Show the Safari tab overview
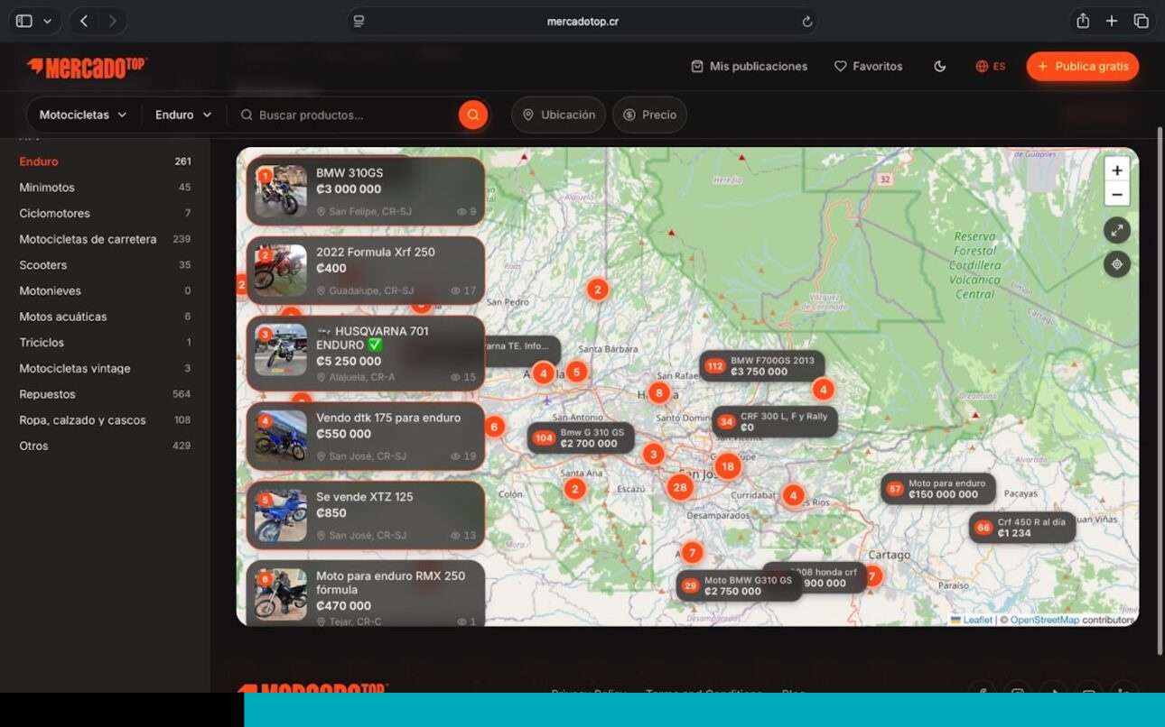This screenshot has height=727, width=1165. point(1142,21)
